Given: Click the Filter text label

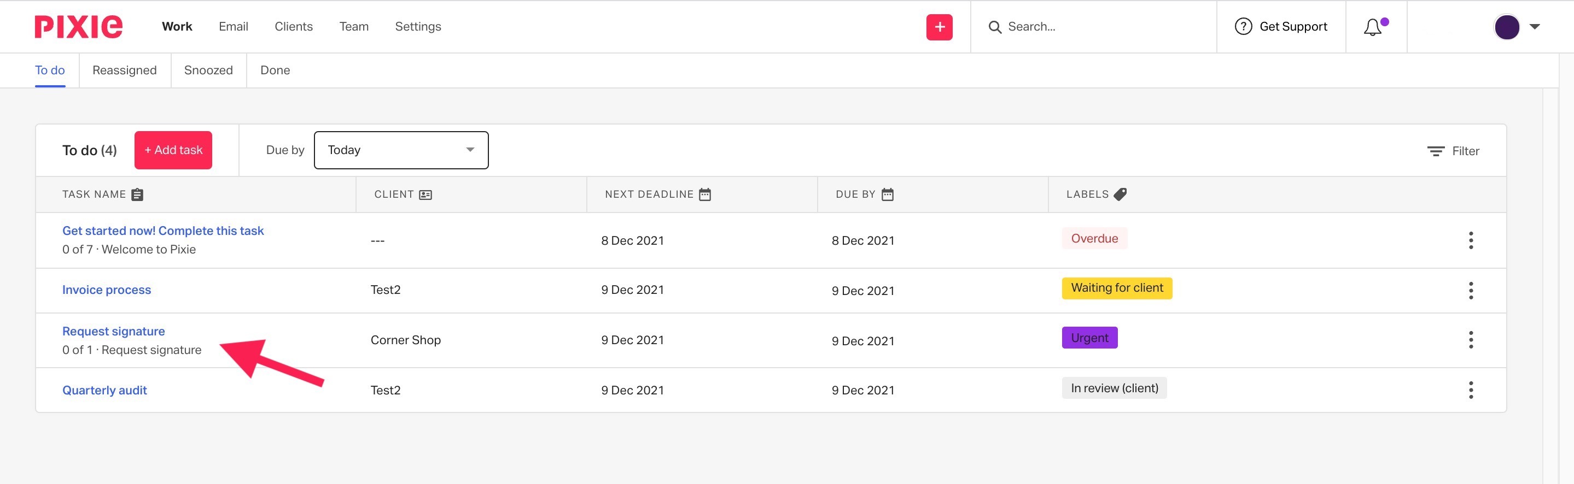Looking at the screenshot, I should coord(1465,151).
